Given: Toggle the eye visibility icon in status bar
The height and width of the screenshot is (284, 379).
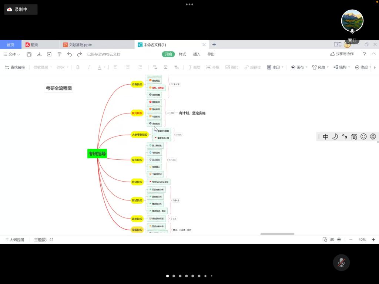Looking at the screenshot, I should click(x=332, y=240).
